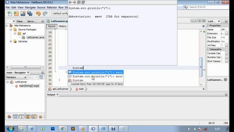The width and height of the screenshot is (234, 132).
Task: Toggle Show Fields filter in Navigator
Action: coord(15,117)
